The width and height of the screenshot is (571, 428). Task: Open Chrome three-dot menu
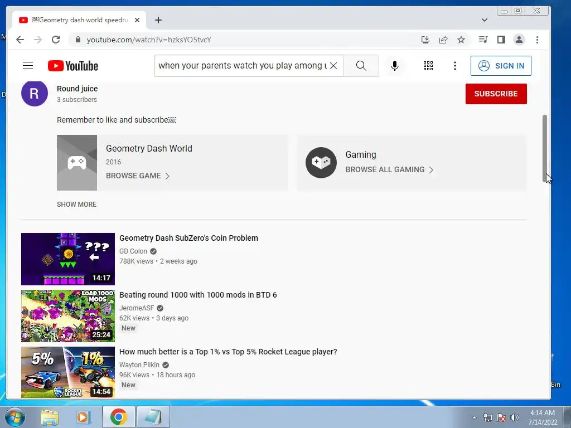click(537, 40)
